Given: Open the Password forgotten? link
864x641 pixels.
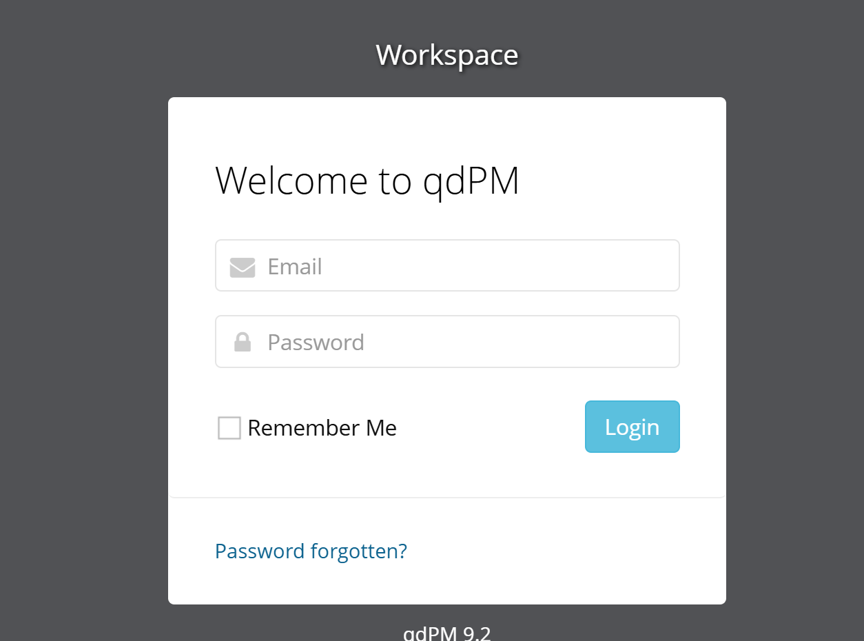Looking at the screenshot, I should (x=311, y=551).
